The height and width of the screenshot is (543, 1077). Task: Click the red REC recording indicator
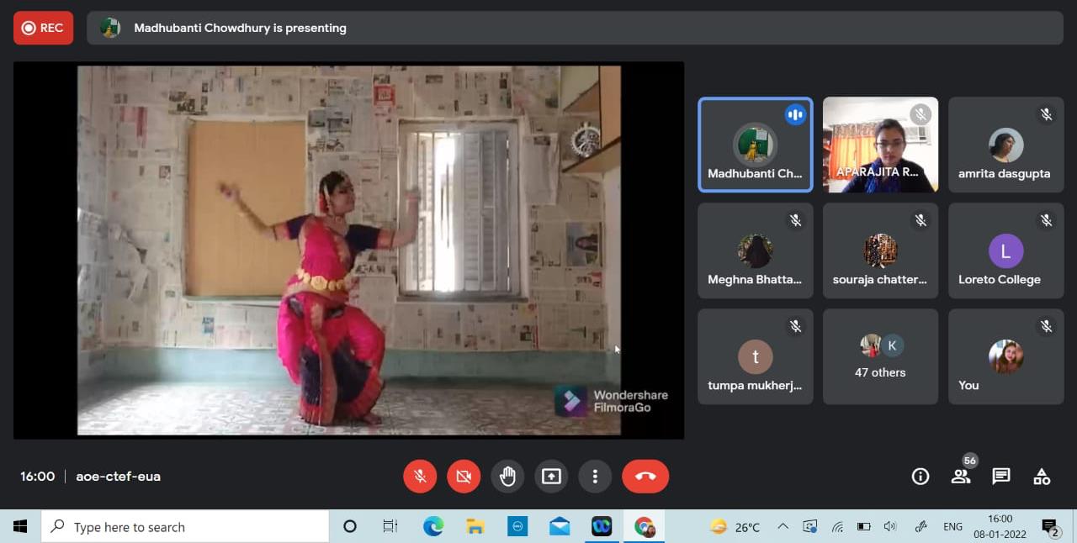tap(43, 28)
